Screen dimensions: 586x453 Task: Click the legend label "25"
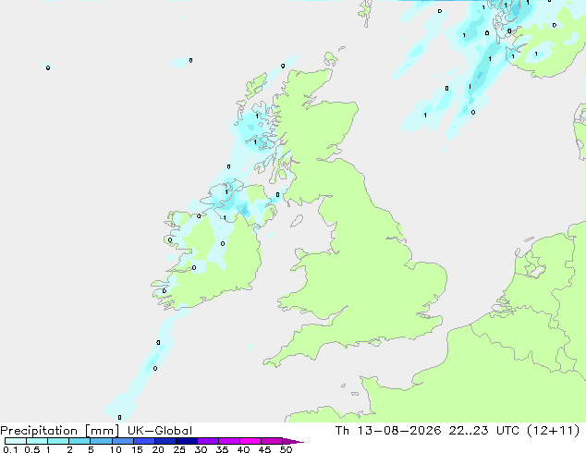point(179,449)
